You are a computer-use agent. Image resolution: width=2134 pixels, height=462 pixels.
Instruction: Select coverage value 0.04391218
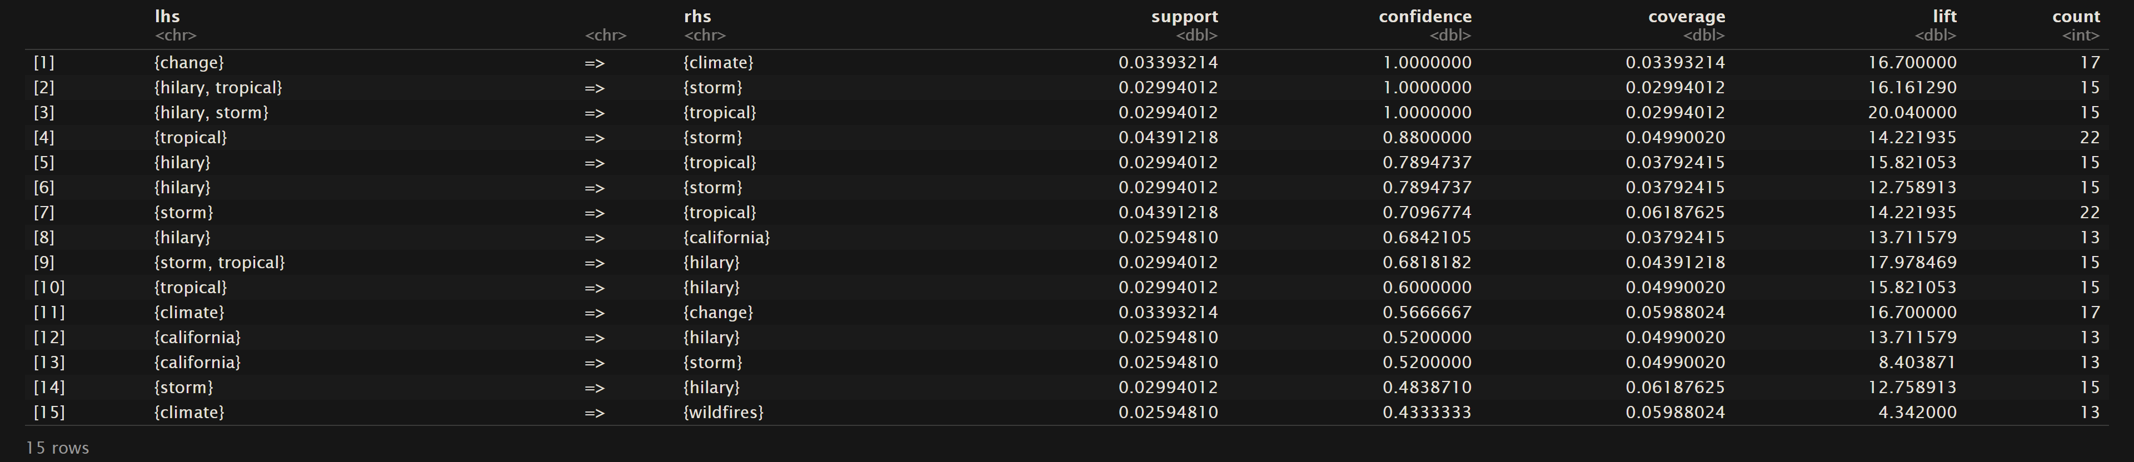(1675, 263)
